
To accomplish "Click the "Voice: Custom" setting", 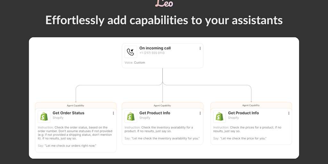I will 135,62.
